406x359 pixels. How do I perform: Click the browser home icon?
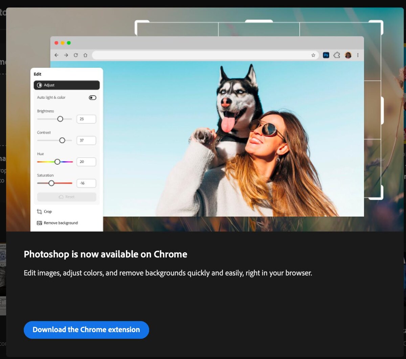point(85,55)
